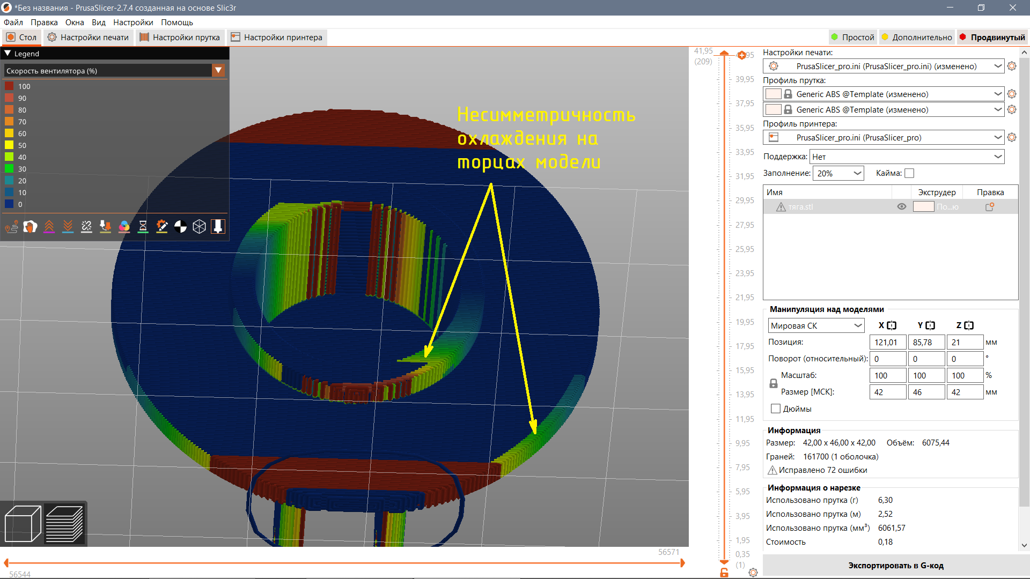Open the Поддержка supports dropdown
1030x579 pixels.
click(907, 157)
